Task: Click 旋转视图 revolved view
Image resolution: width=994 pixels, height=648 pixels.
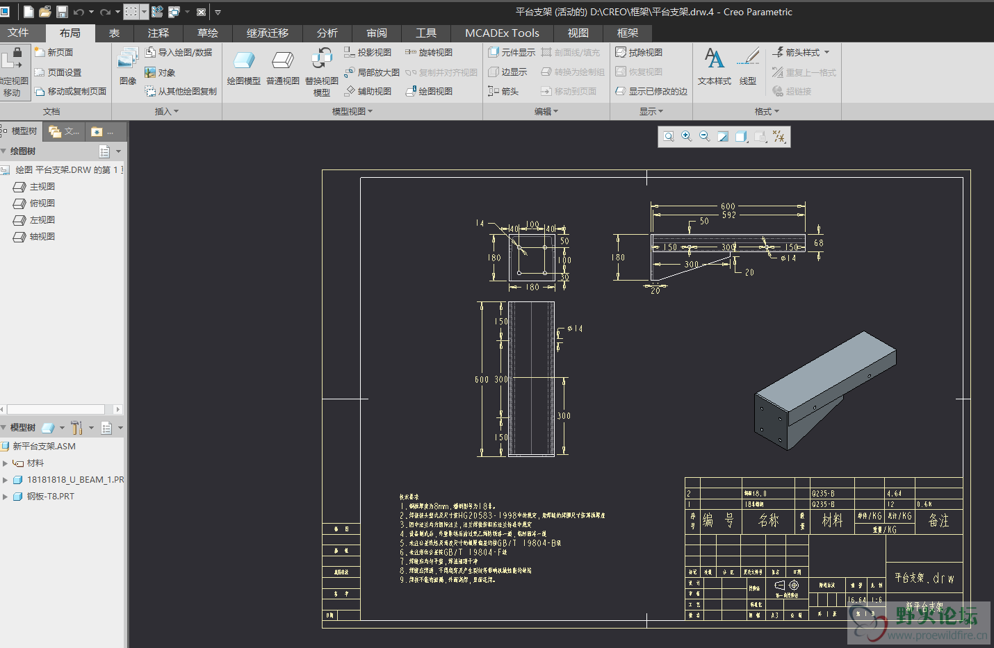Action: (x=429, y=52)
